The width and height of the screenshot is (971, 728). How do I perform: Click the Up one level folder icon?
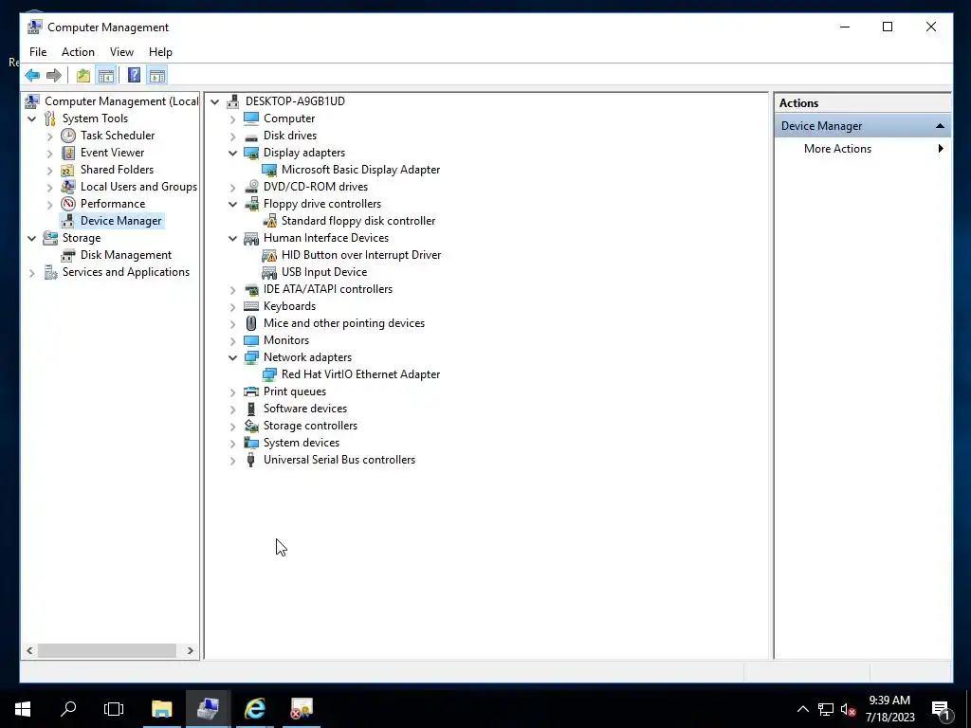pyautogui.click(x=83, y=76)
